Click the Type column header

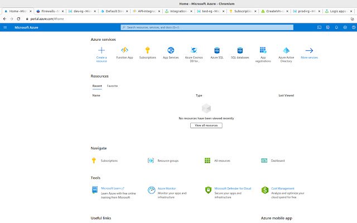pyautogui.click(x=199, y=95)
